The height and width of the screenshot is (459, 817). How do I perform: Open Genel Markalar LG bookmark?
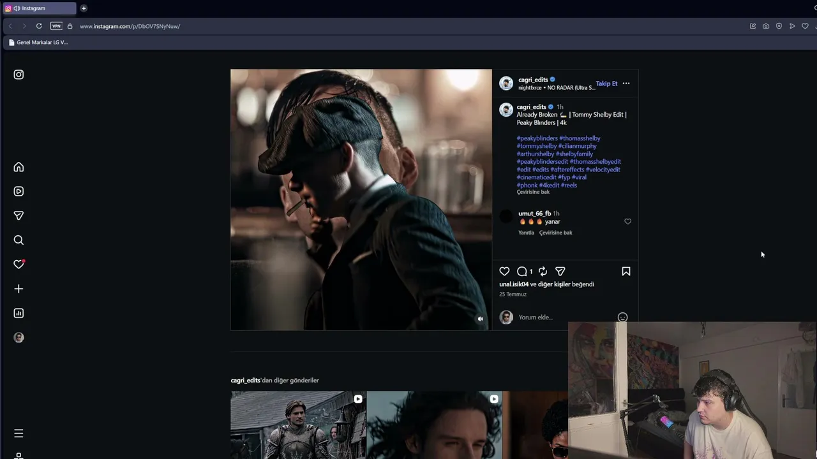[x=38, y=43]
